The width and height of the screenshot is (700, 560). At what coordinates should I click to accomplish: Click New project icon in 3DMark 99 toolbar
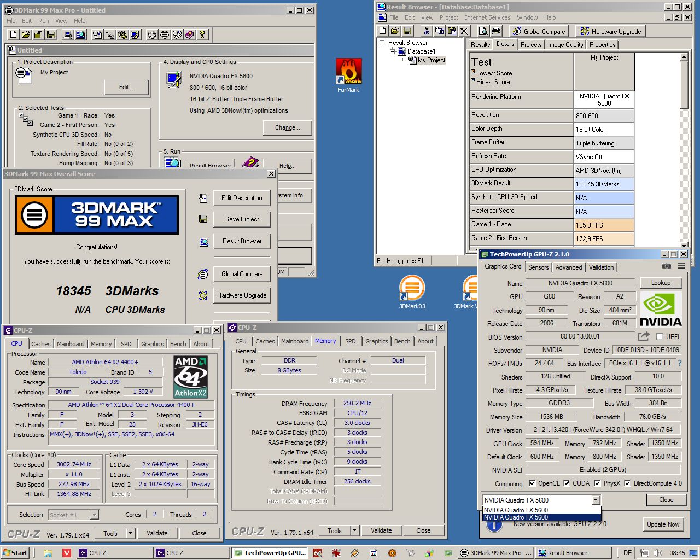[13, 34]
